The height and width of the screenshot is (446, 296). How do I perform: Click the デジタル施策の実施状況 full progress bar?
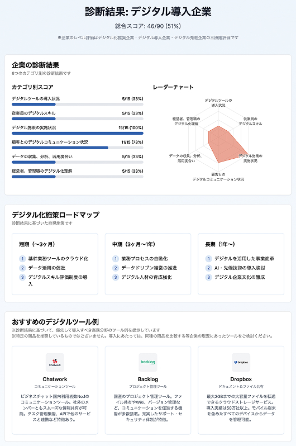click(77, 133)
